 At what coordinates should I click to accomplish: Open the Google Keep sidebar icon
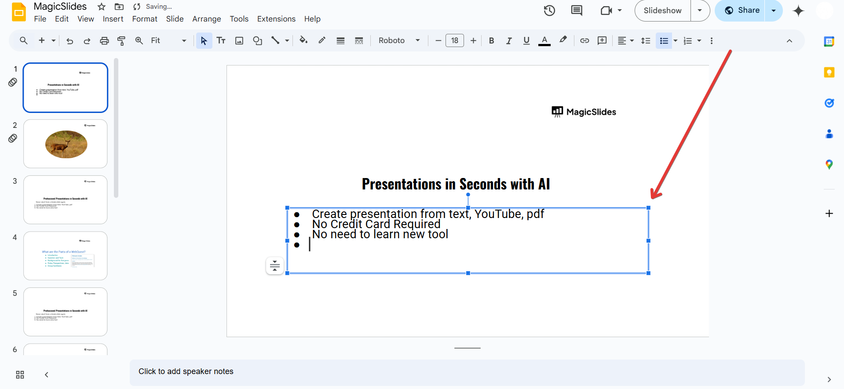829,73
